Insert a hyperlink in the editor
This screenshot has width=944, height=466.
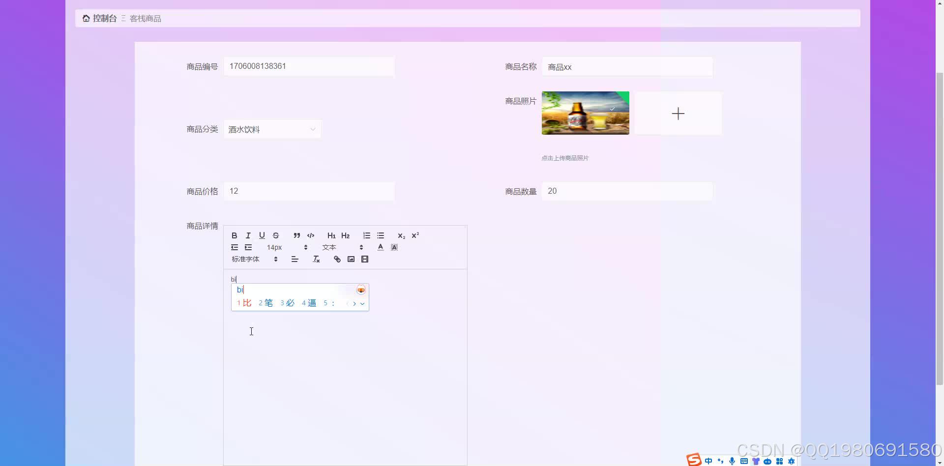(x=337, y=259)
